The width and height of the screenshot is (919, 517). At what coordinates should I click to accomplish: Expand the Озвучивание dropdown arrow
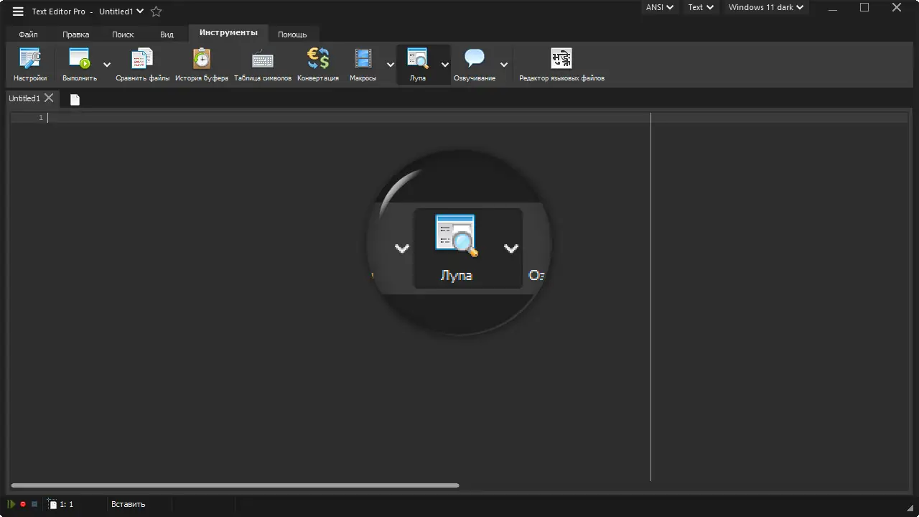504,65
